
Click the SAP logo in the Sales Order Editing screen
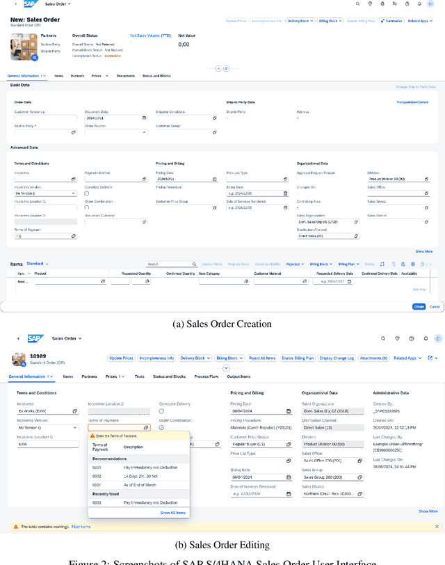tap(35, 338)
